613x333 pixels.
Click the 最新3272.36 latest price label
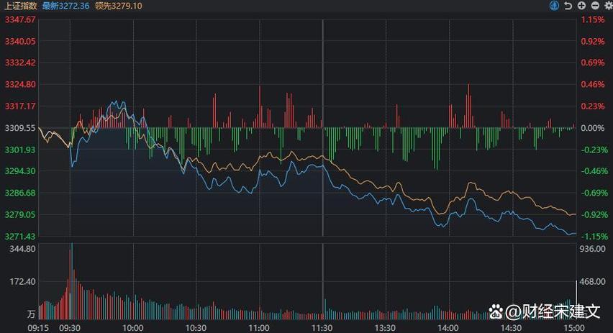coord(65,6)
